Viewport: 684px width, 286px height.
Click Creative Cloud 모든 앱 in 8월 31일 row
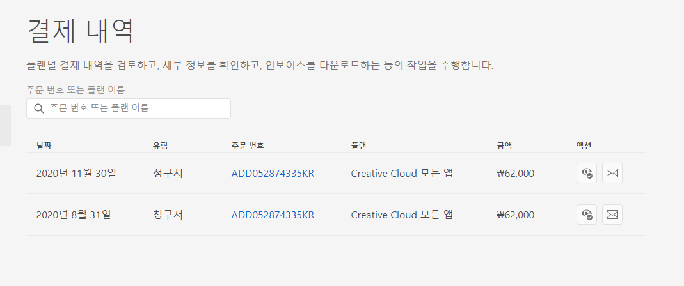402,215
